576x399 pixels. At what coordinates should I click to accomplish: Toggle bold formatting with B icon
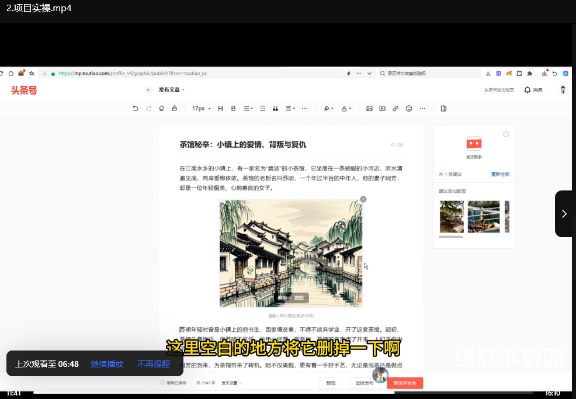point(233,109)
